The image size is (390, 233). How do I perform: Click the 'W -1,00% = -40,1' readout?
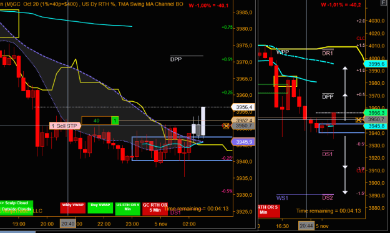[208, 6]
